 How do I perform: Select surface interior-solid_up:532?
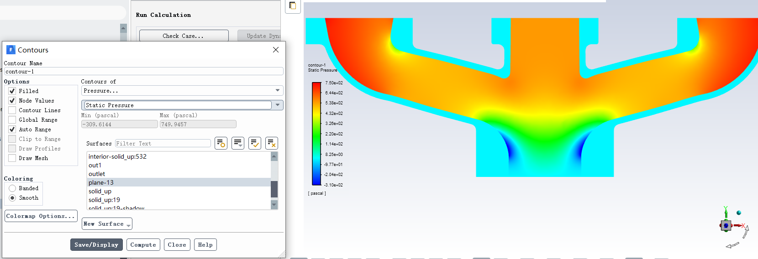pyautogui.click(x=179, y=156)
